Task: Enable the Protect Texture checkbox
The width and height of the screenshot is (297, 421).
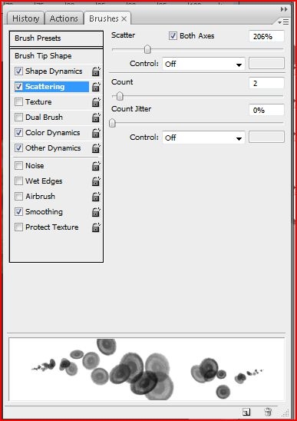Action: (x=18, y=227)
